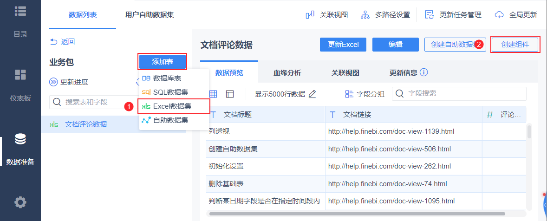Open the 目录 directory sidebar icon
Viewport: 547px width, 221px height.
pyautogui.click(x=20, y=11)
